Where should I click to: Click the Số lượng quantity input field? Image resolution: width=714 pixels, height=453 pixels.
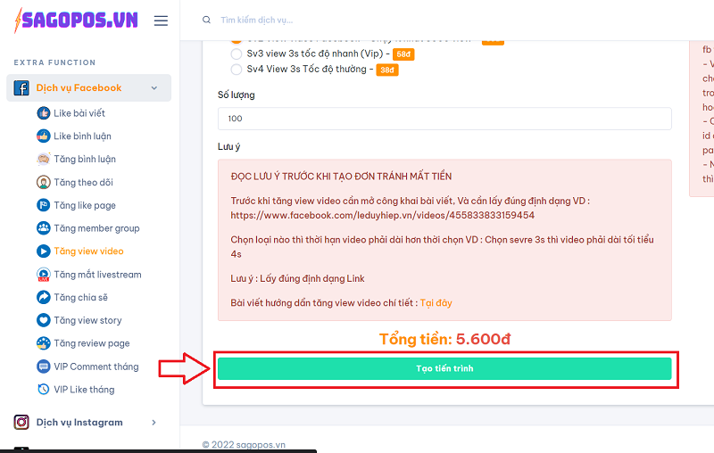pyautogui.click(x=444, y=119)
